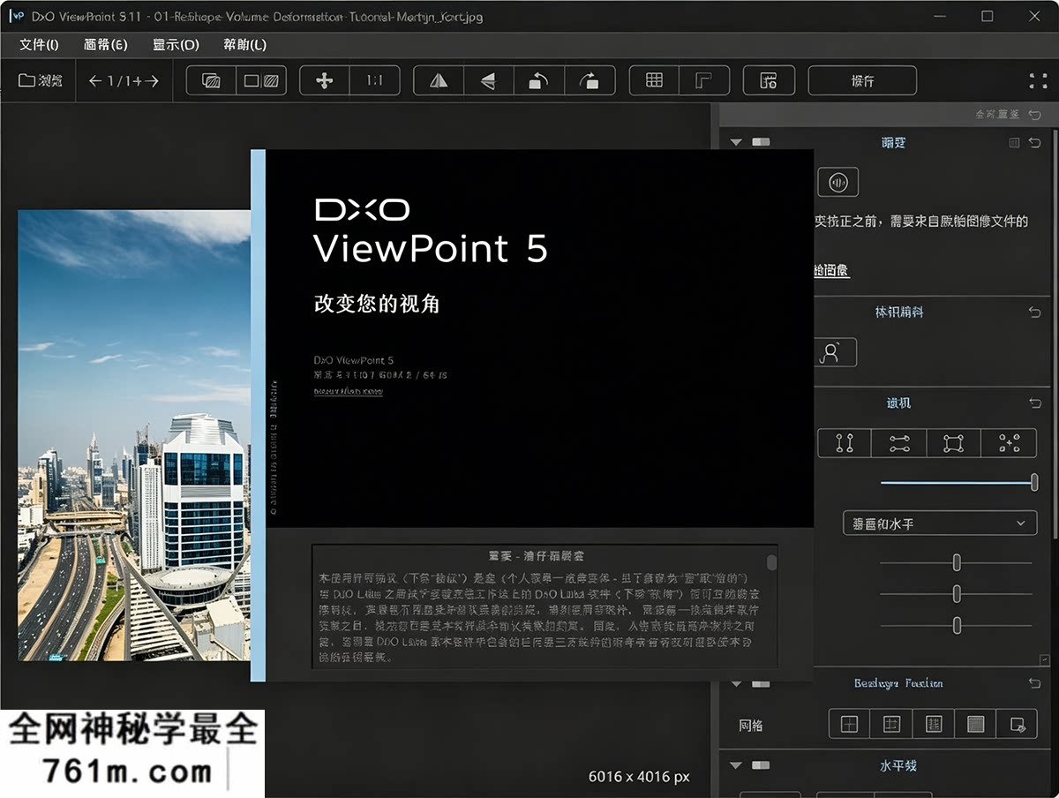Click small square icon in first section header
The width and height of the screenshot is (1059, 798).
[x=1015, y=142]
